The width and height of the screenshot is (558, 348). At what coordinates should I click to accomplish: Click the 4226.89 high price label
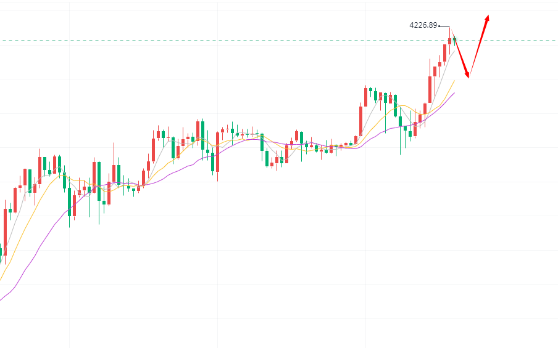coord(423,25)
